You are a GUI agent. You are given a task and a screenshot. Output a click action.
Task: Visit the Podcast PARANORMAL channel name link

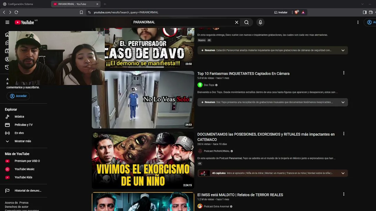pos(217,151)
